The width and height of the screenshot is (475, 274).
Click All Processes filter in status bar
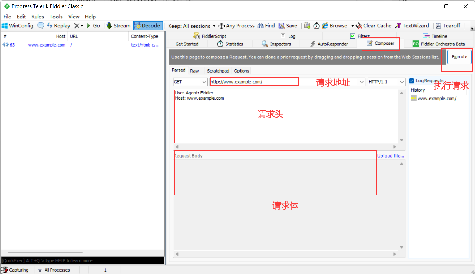[x=54, y=270]
